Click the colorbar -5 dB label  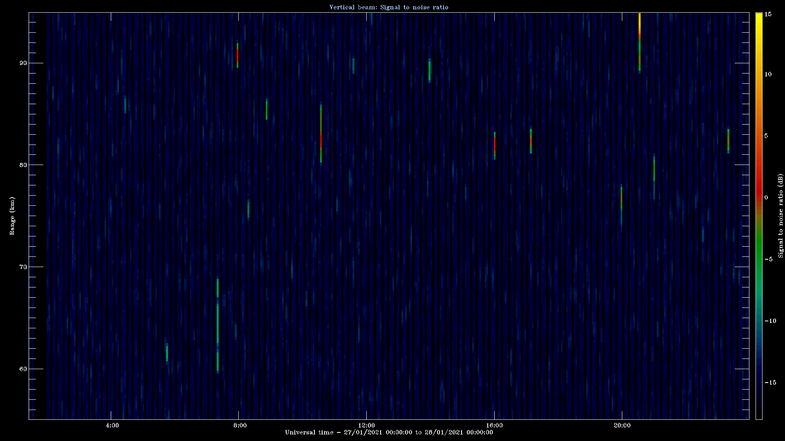coord(768,259)
